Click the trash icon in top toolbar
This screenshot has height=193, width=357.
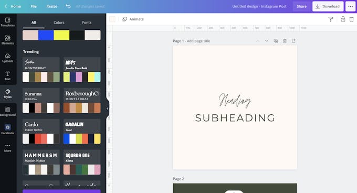point(352,19)
